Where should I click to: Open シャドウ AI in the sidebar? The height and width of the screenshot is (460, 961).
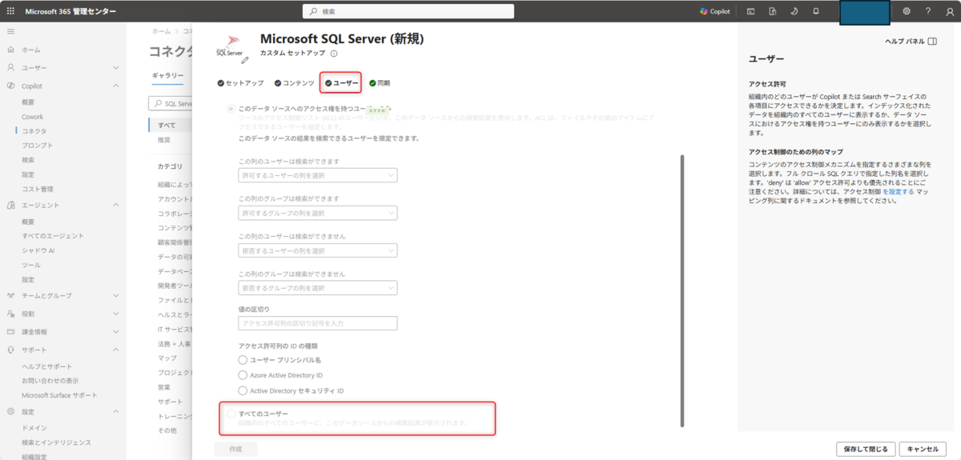click(x=38, y=250)
